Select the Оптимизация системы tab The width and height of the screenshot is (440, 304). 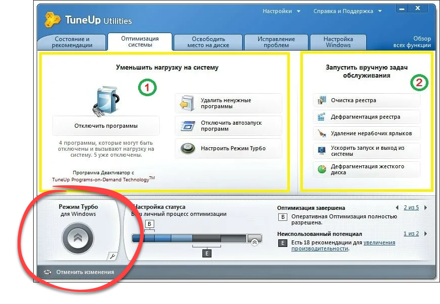(x=140, y=42)
